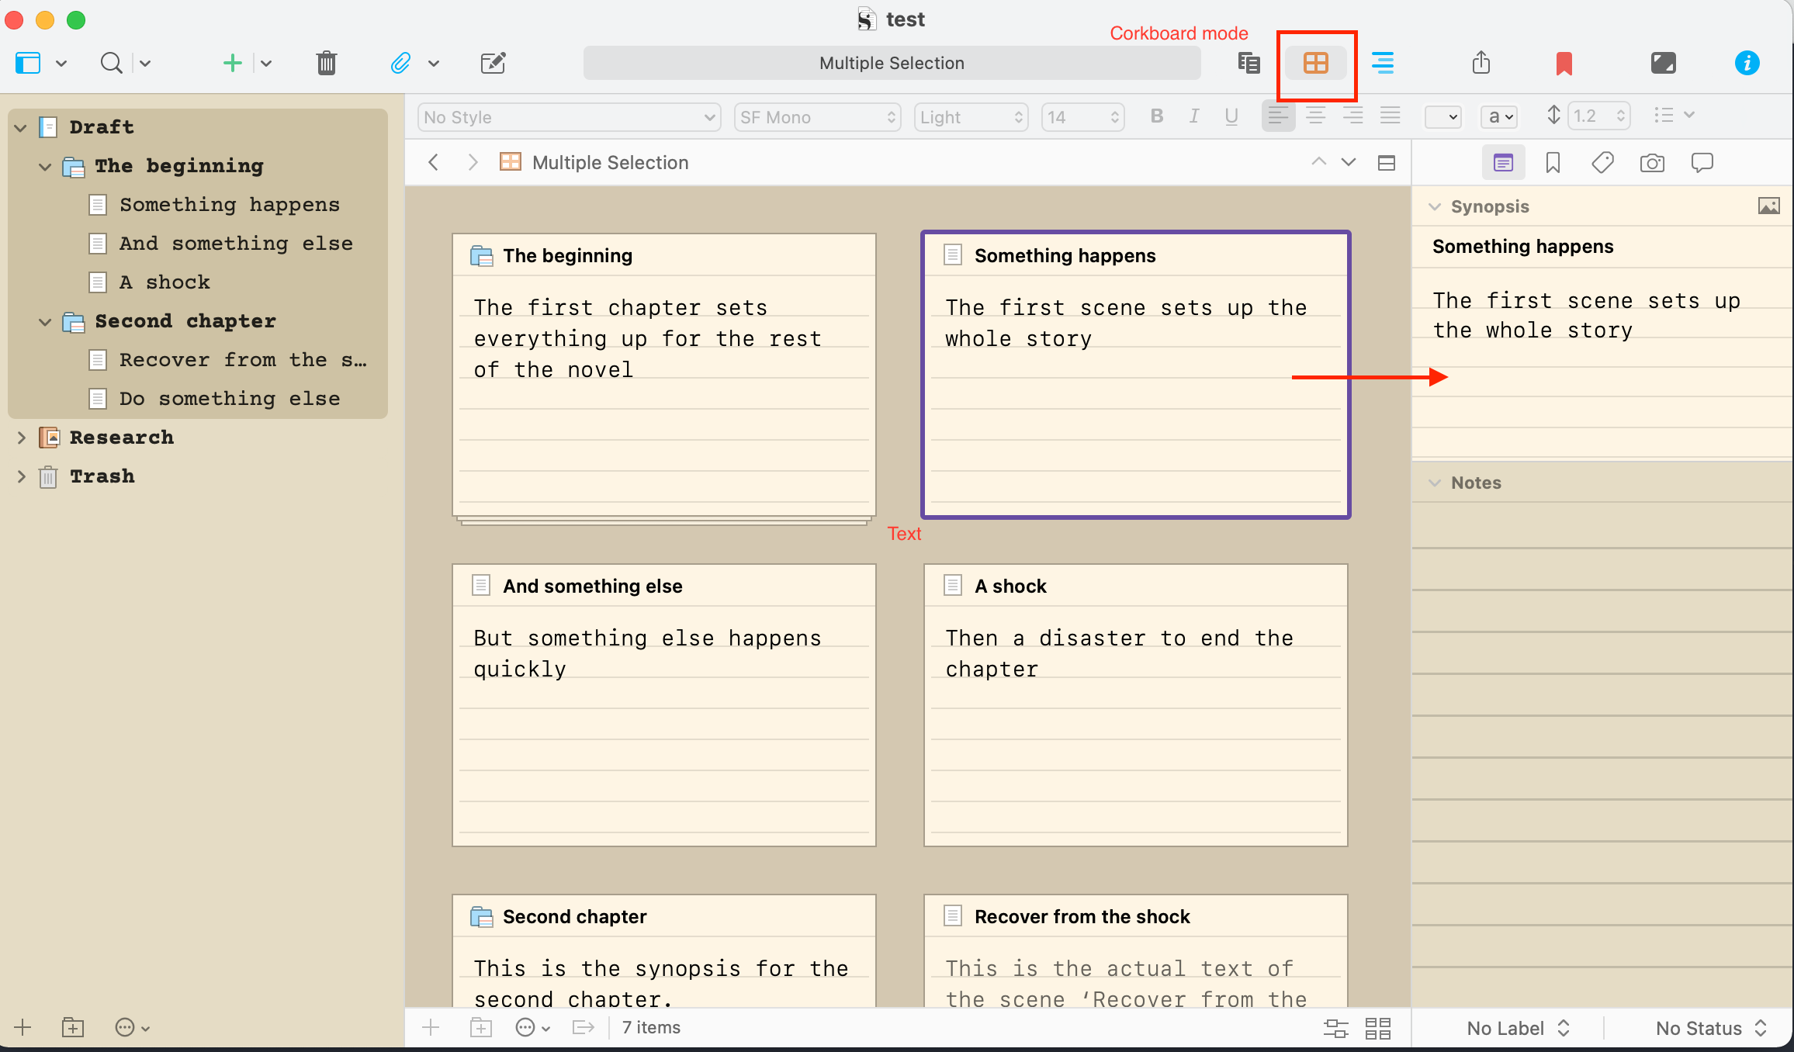Open the Snapshots camera tab in inspector
This screenshot has height=1052, width=1794.
[x=1652, y=163]
